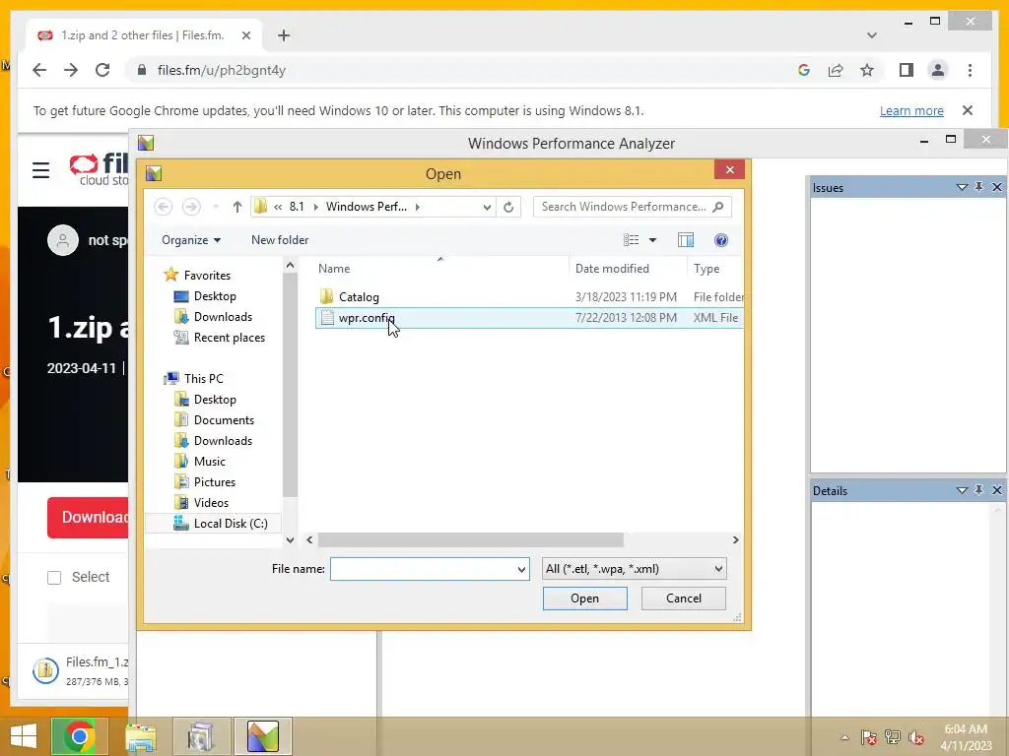Image resolution: width=1009 pixels, height=756 pixels.
Task: Open Pictures folder
Action: [x=214, y=481]
